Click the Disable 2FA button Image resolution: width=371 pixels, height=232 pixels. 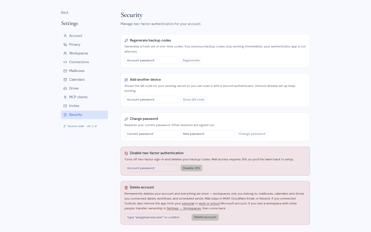coord(191,168)
